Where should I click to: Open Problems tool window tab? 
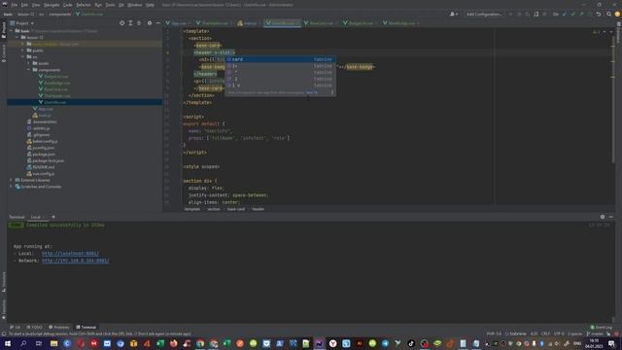[58, 328]
